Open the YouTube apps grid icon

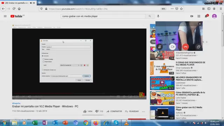click(199, 16)
